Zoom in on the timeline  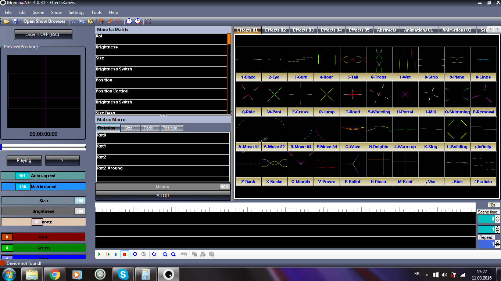pyautogui.click(x=165, y=254)
